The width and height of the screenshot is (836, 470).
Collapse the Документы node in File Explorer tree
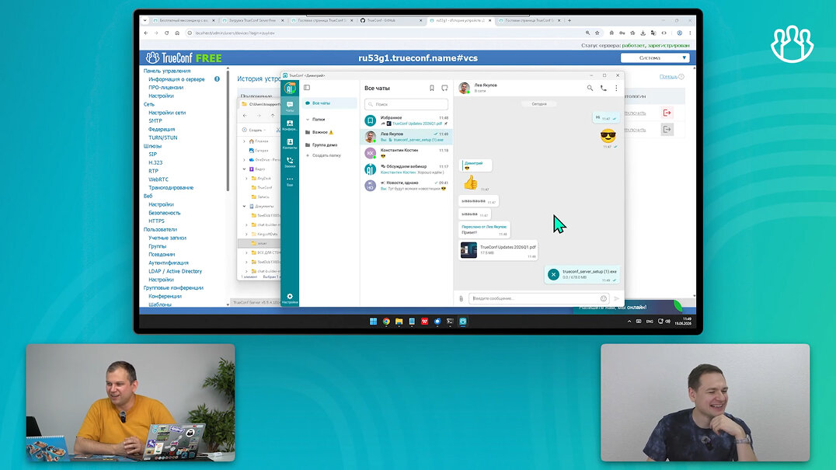[x=244, y=206]
